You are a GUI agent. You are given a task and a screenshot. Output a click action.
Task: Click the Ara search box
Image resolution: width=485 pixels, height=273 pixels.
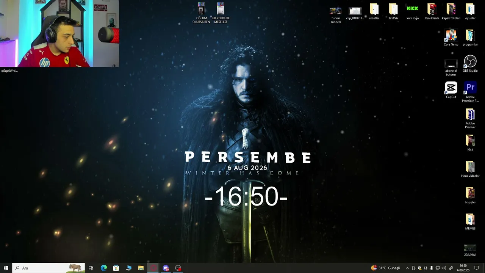48,268
